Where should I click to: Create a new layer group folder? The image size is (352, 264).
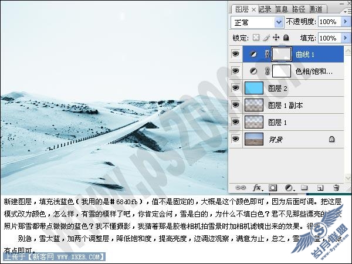click(304, 187)
